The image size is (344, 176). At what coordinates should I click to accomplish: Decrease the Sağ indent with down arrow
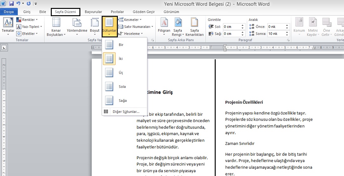point(242,35)
